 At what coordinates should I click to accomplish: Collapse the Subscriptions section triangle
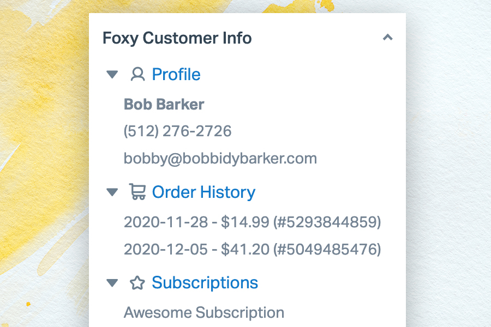pos(112,282)
